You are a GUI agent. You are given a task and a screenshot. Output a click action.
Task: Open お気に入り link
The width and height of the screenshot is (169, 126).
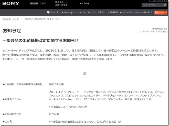tap(55, 13)
